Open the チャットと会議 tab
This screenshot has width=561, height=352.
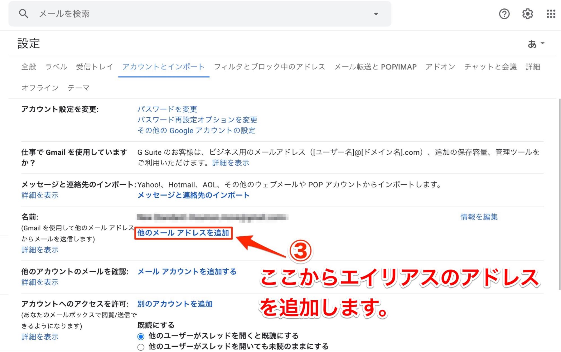490,67
